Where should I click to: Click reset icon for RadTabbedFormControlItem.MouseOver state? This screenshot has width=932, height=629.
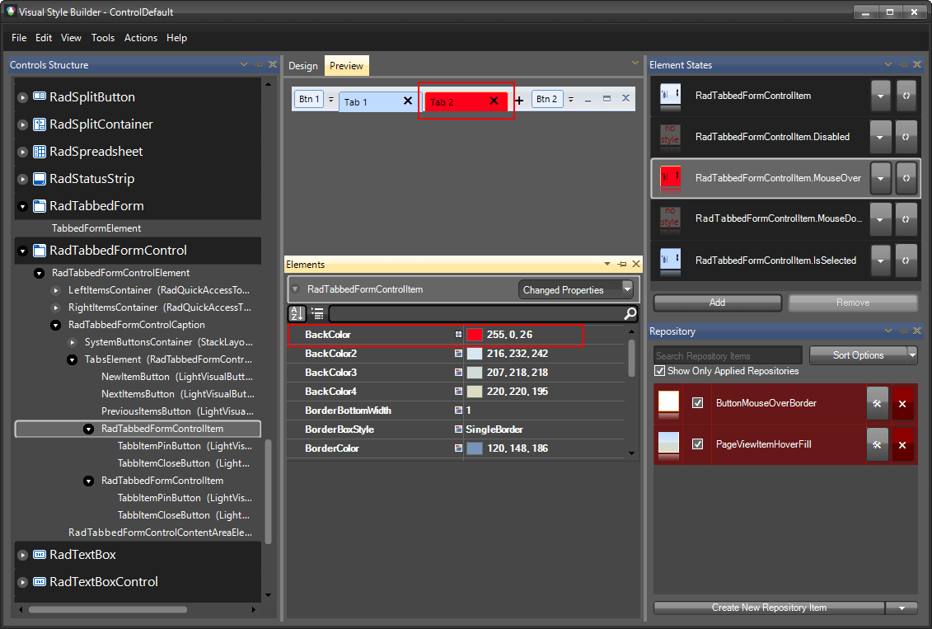tap(906, 178)
